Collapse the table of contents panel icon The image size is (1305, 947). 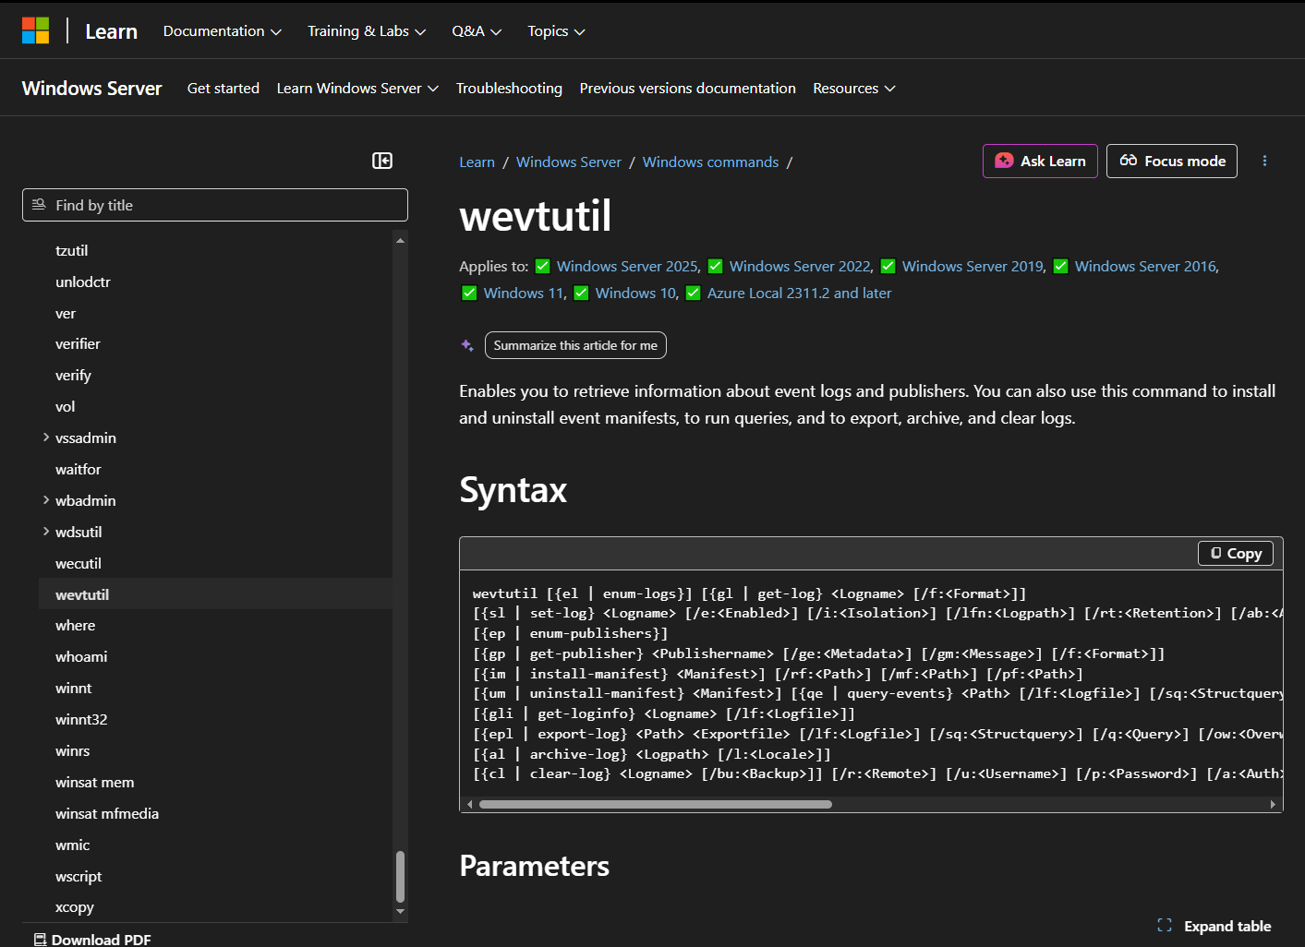tap(382, 161)
